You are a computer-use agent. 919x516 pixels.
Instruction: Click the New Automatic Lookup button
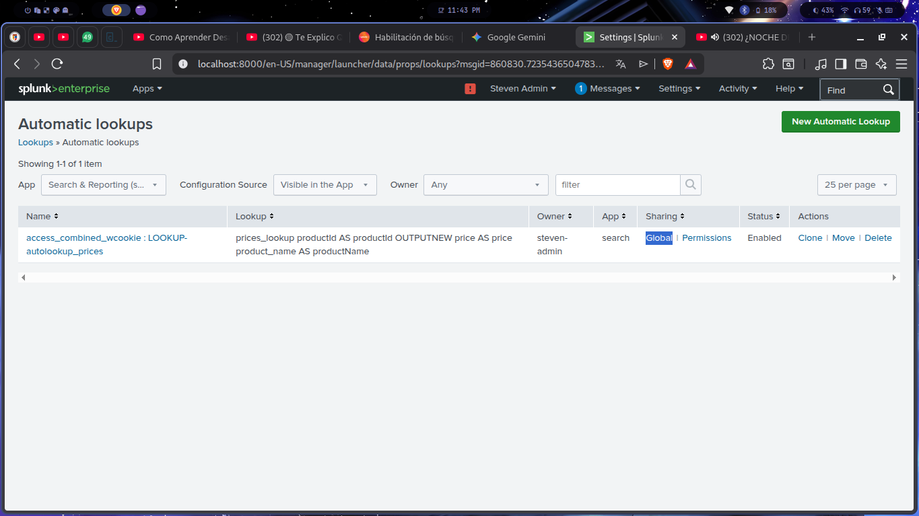click(x=840, y=122)
